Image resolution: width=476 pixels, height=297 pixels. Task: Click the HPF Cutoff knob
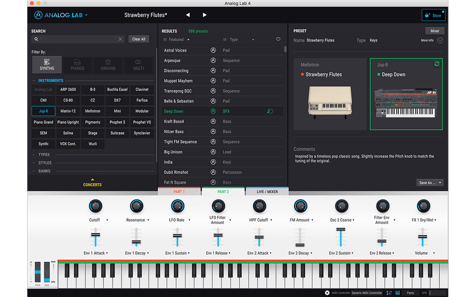pyautogui.click(x=259, y=206)
